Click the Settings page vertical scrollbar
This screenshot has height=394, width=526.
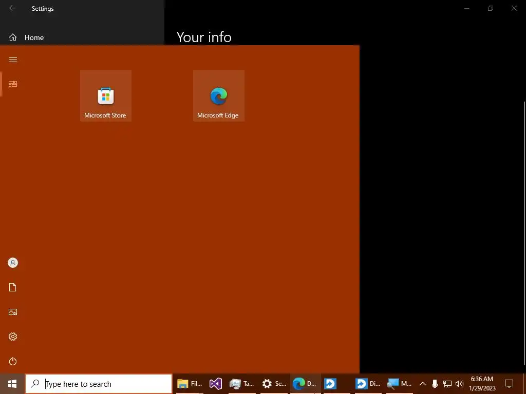(524, 233)
